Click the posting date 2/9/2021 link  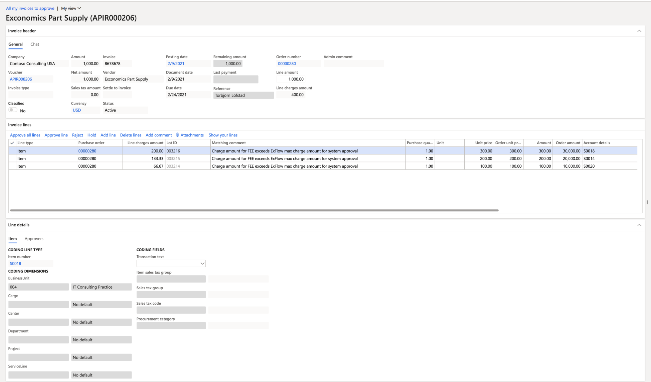click(176, 64)
